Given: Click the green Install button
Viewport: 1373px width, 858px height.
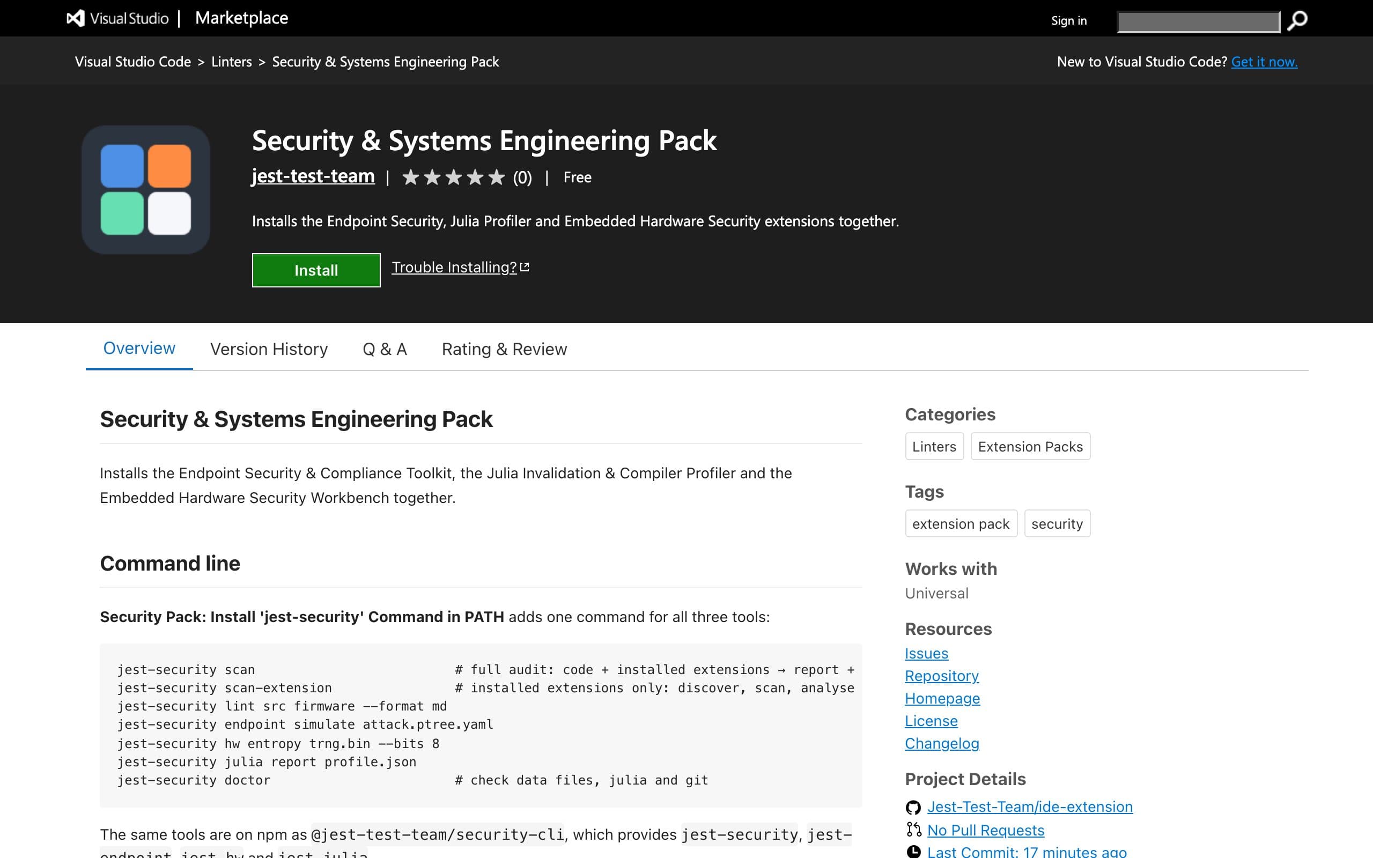Looking at the screenshot, I should pyautogui.click(x=316, y=270).
